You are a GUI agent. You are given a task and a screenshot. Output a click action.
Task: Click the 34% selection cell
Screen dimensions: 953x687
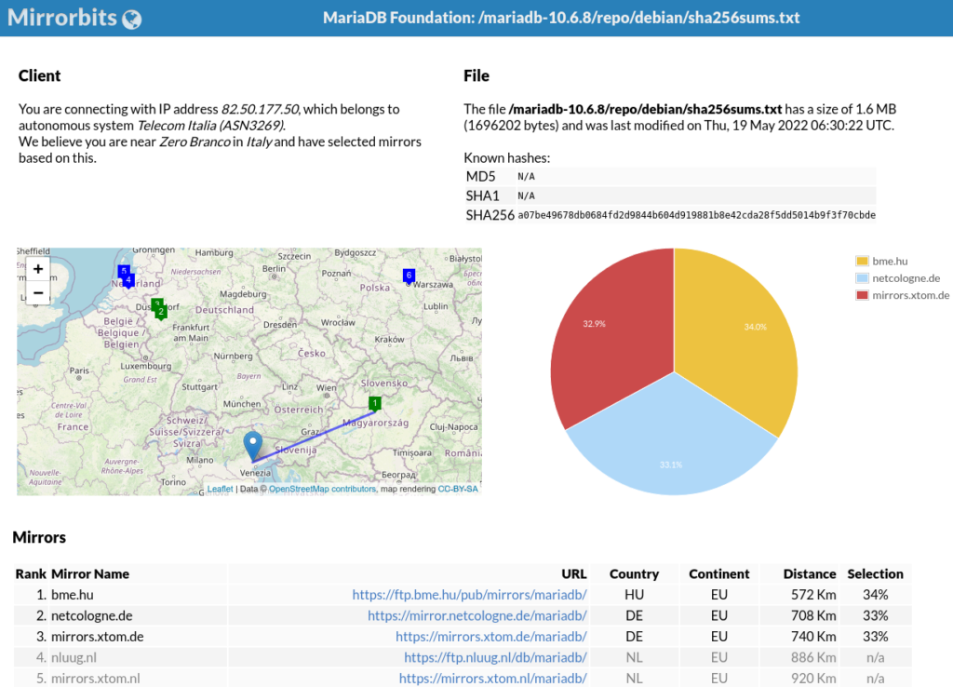(x=875, y=595)
